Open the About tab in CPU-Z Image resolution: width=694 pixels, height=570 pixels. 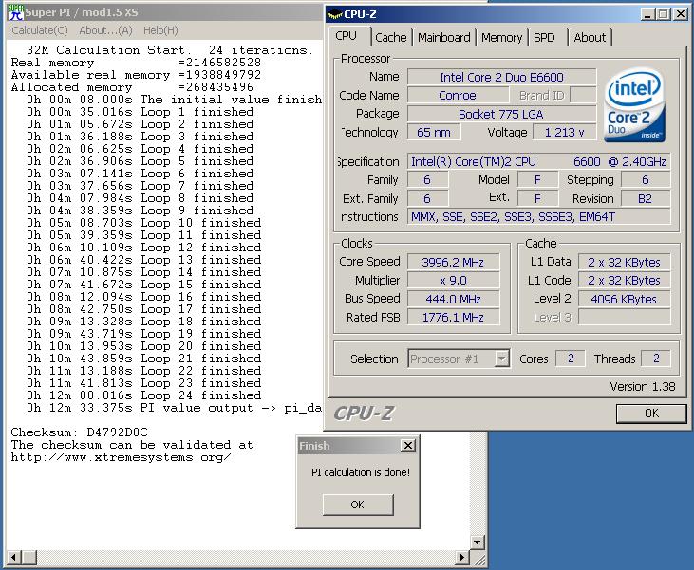pos(590,38)
